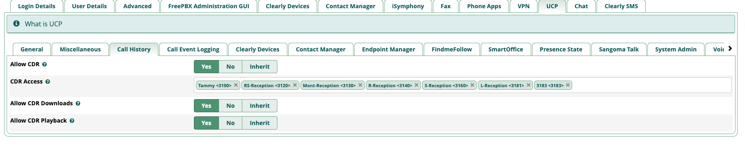Click empty area of CDR Access field
This screenshot has width=745, height=153.
(651, 85)
